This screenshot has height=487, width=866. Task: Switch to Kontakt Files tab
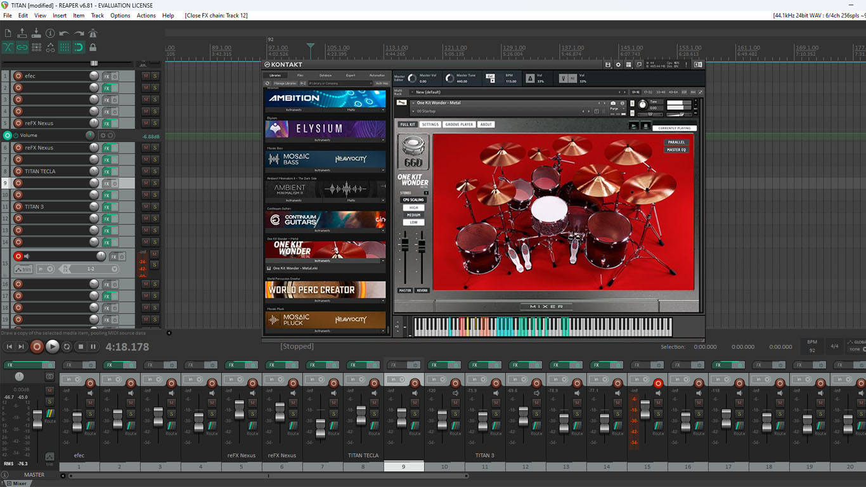click(x=301, y=75)
